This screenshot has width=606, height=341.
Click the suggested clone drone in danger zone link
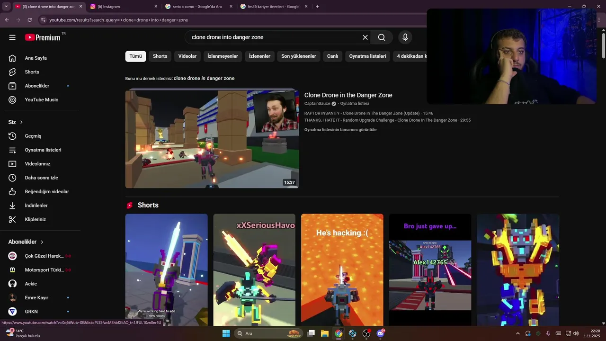click(x=204, y=78)
